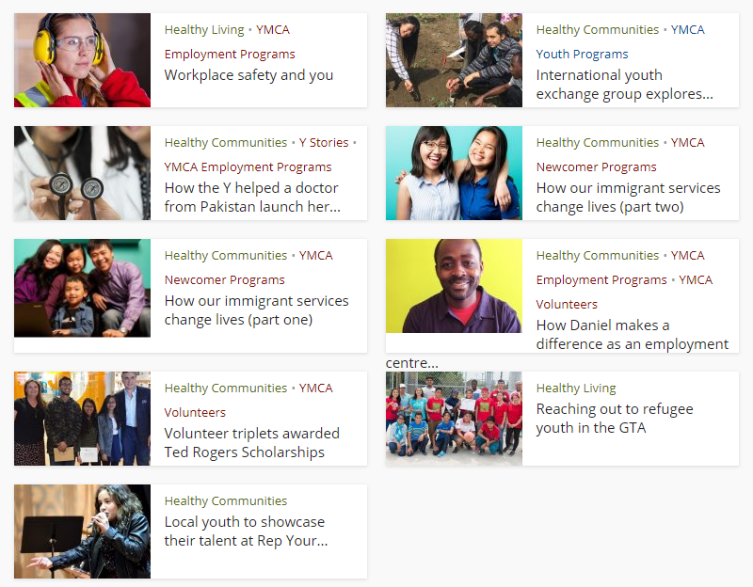Click the two smiling girls thumbnail
The image size is (753, 587).
point(454,173)
